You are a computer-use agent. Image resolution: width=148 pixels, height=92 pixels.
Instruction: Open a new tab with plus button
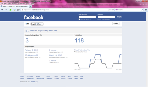(x=30, y=6)
